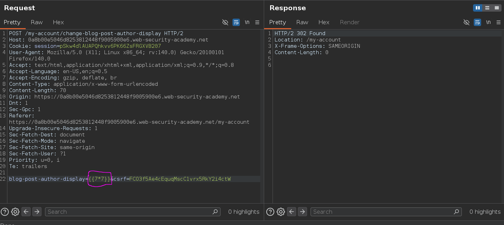The image size is (504, 225).
Task: Toggle non-printable \n characters in Response
Action: coord(488,22)
